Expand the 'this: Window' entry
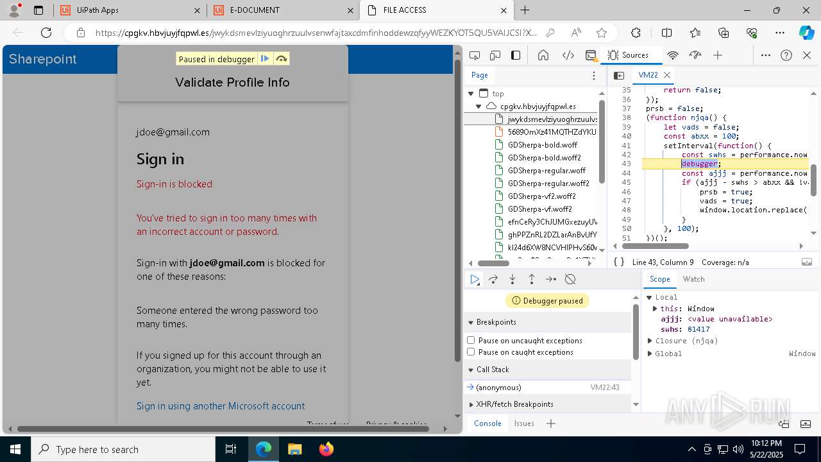 (655, 309)
